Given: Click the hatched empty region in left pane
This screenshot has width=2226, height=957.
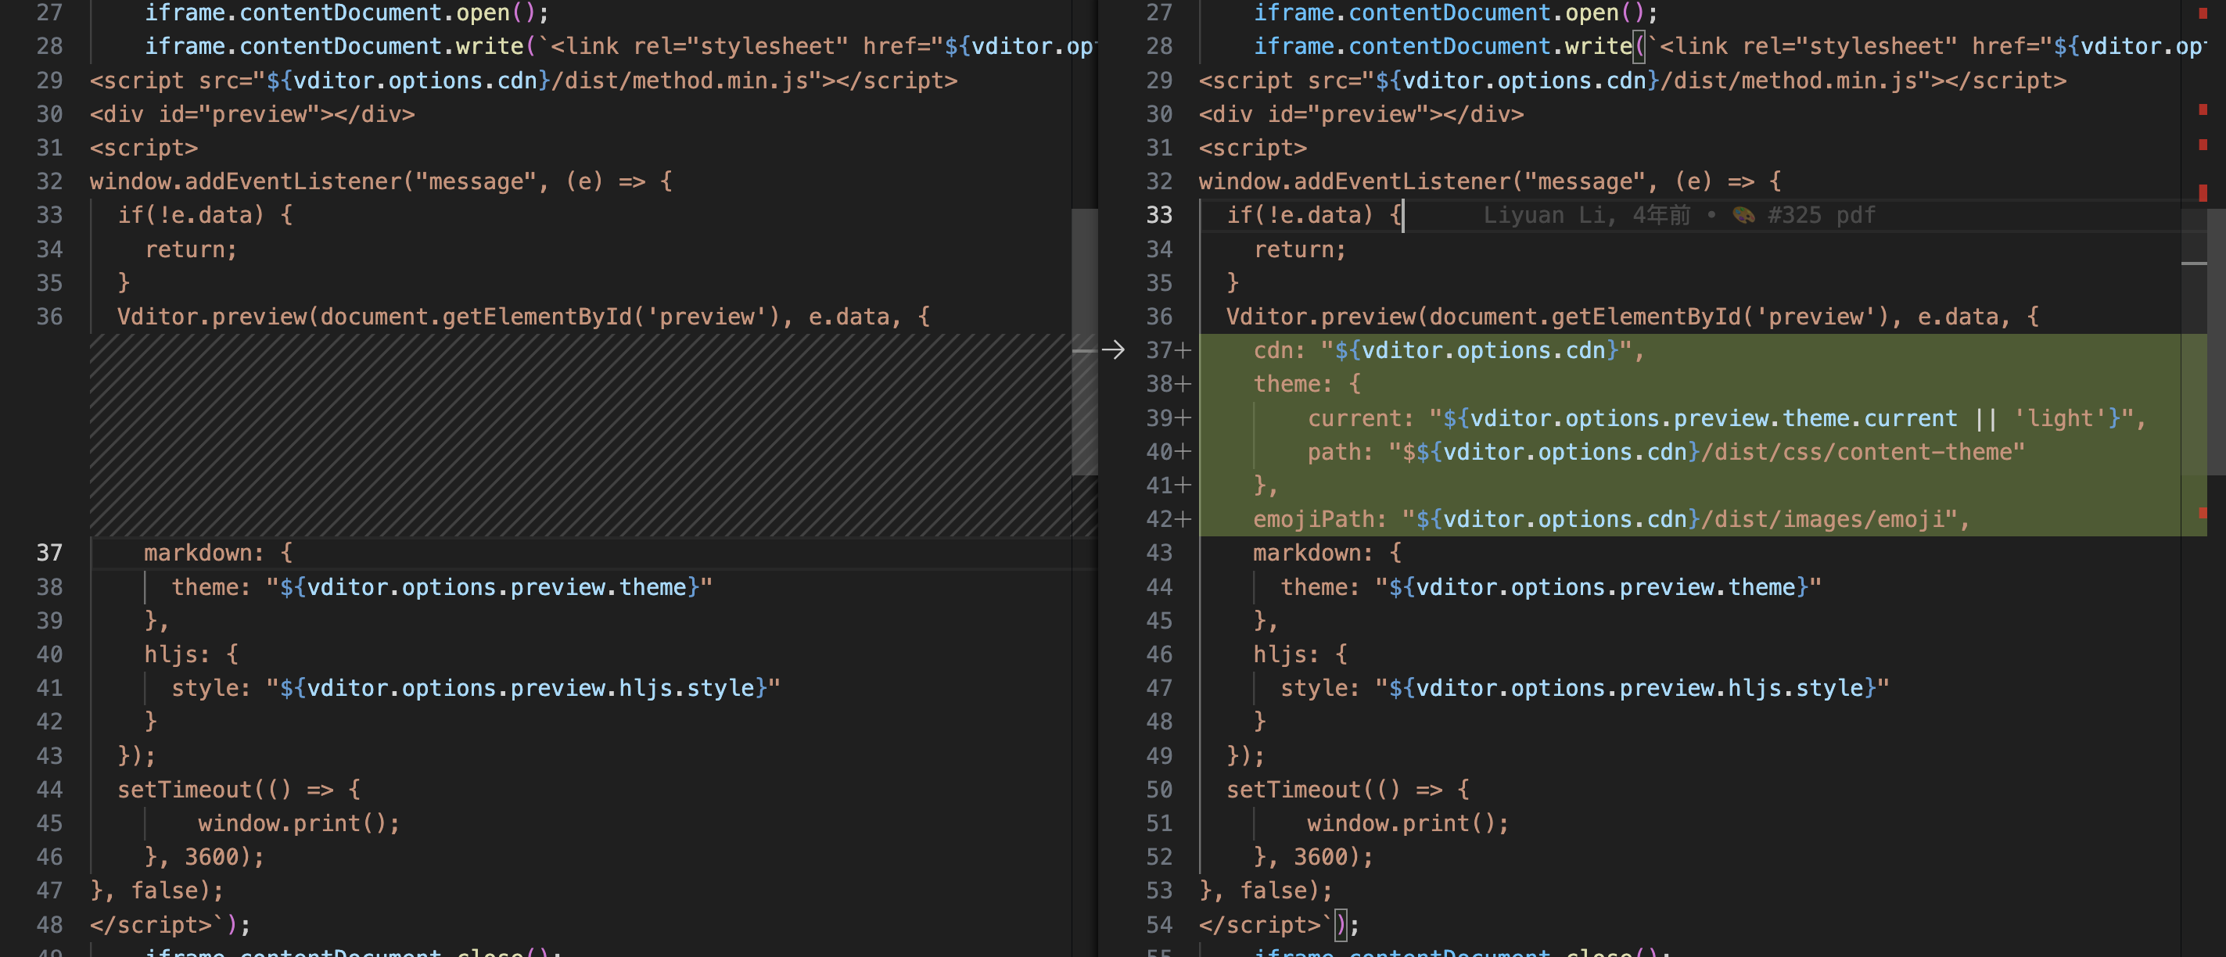Looking at the screenshot, I should 579,435.
